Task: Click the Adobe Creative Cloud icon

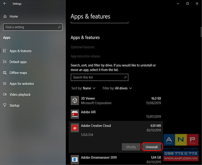Action: [75, 128]
